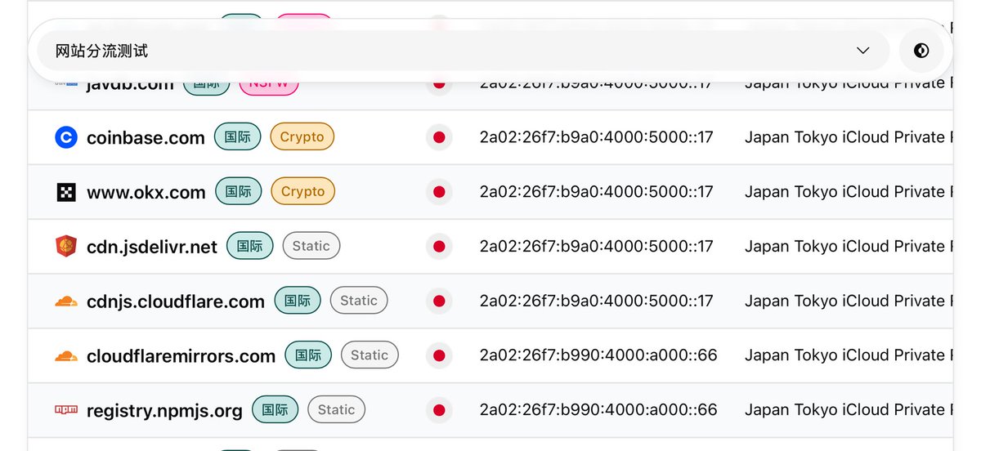The height and width of the screenshot is (451, 981).
Task: Click the Crypto tag on www.okx.com
Action: pos(303,192)
